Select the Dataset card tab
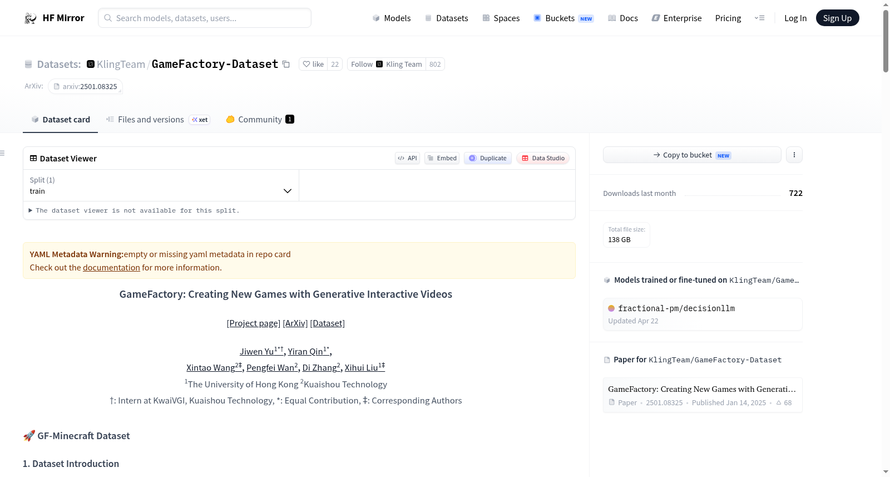Screen dimensions: 890x477 [61, 119]
